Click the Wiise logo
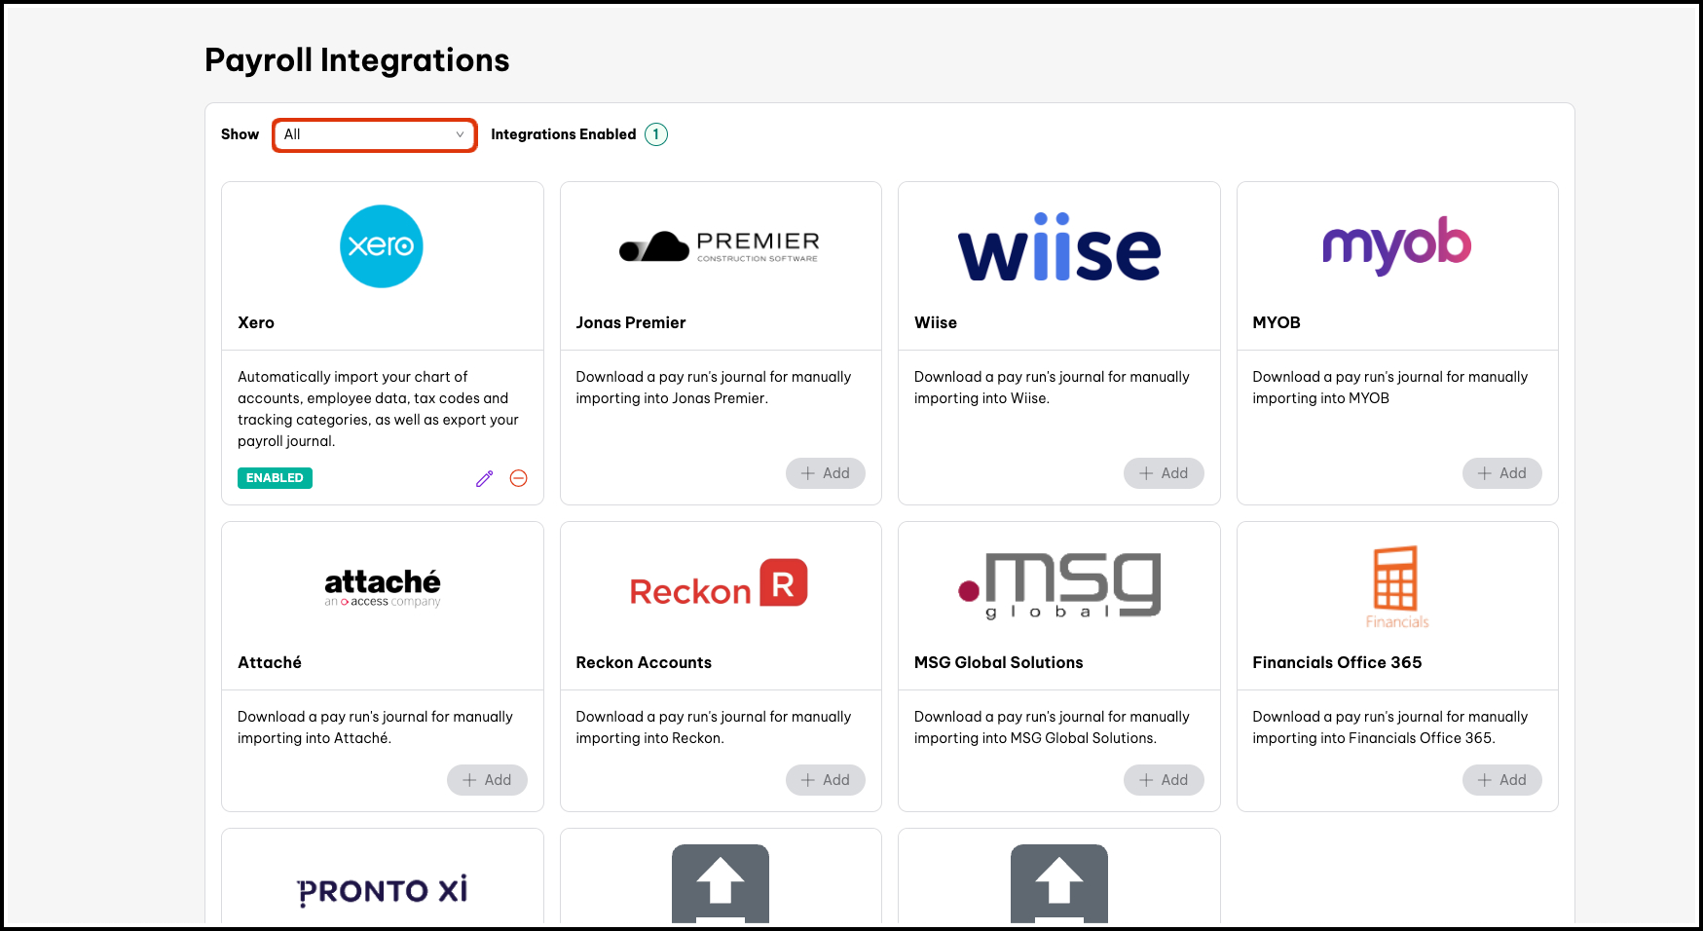The width and height of the screenshot is (1703, 931). click(x=1058, y=248)
